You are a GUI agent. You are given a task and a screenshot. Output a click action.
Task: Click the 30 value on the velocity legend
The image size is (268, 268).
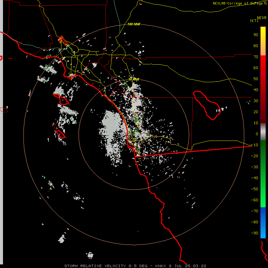click(x=256, y=101)
